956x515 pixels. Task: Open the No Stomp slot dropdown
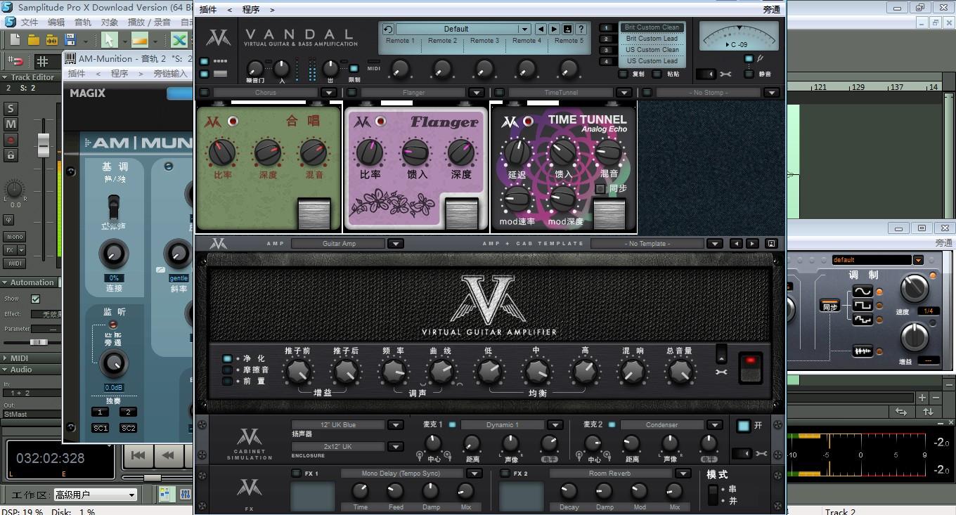pos(771,93)
